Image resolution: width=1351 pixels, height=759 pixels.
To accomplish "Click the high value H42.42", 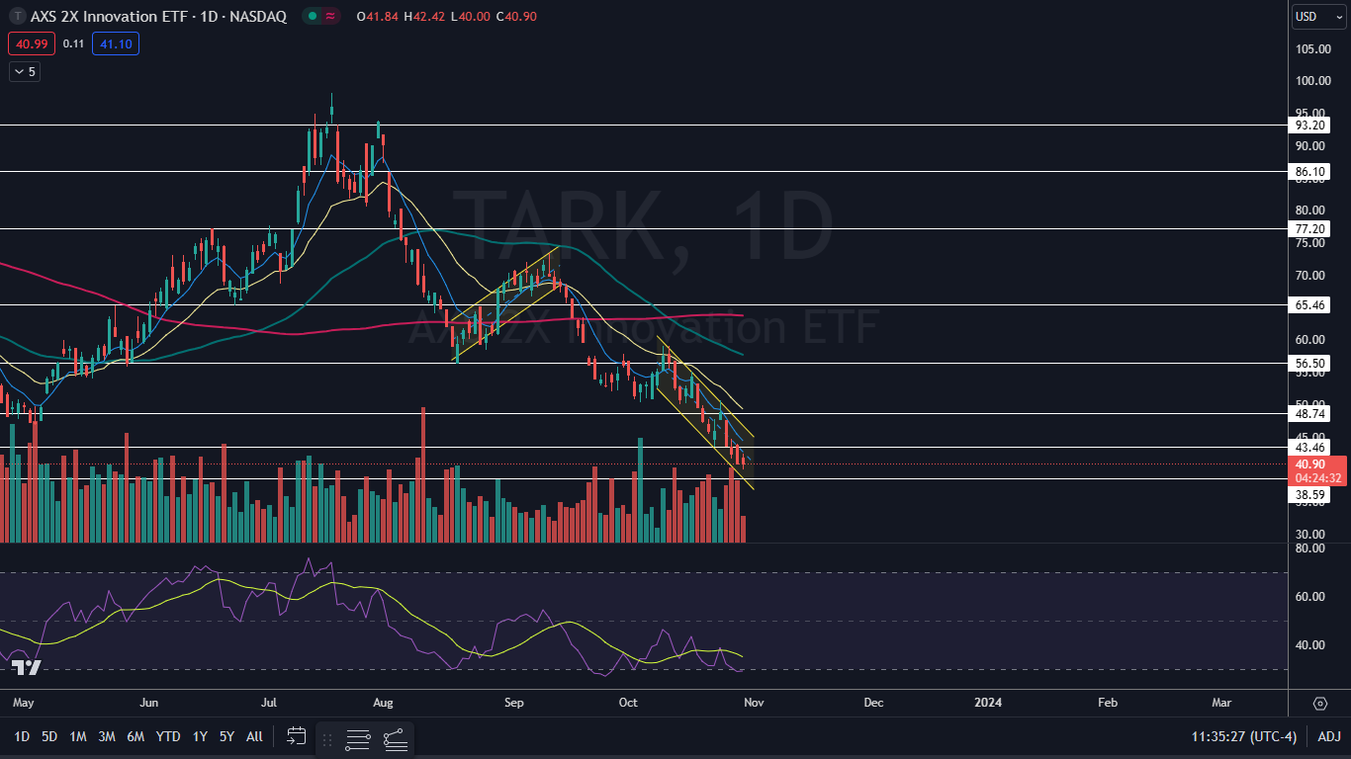I will [423, 16].
